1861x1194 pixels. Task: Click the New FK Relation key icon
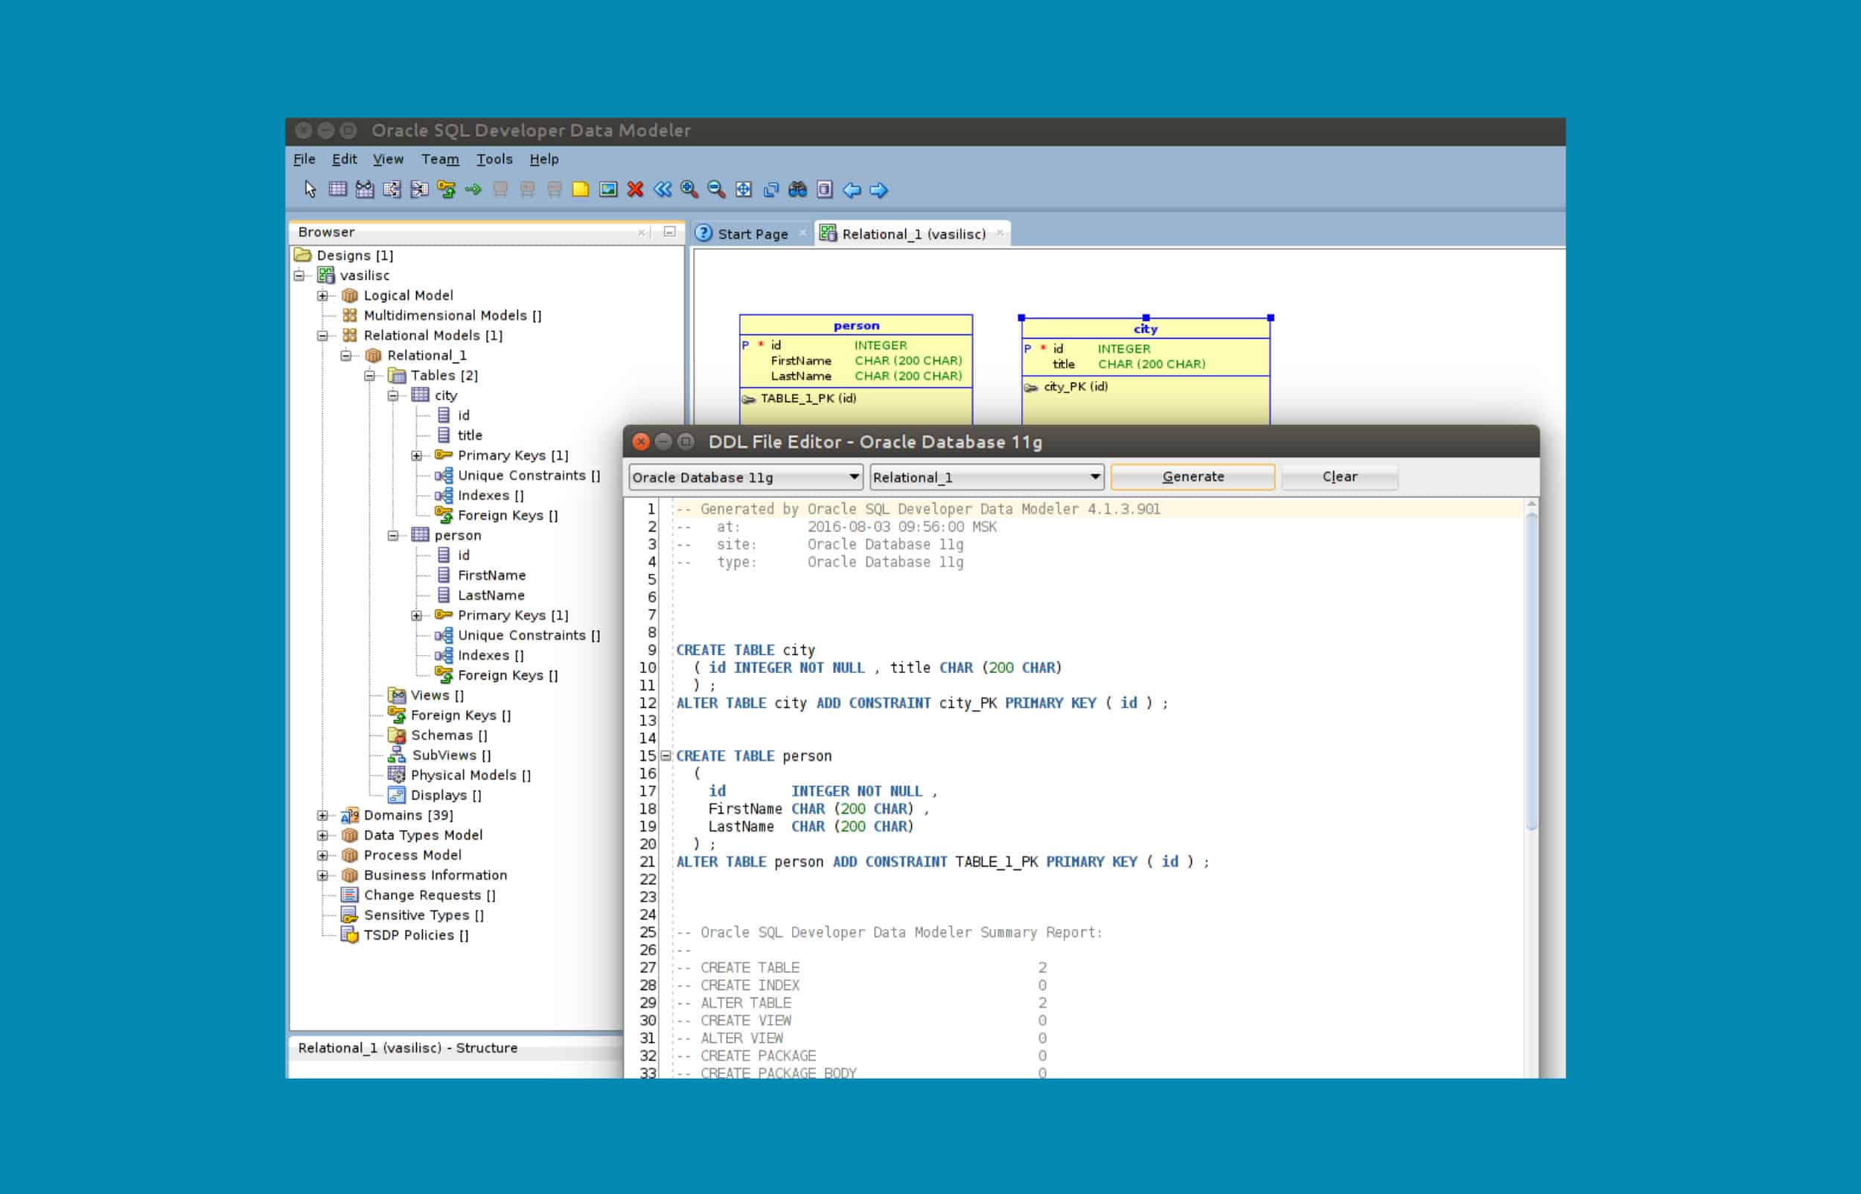coord(446,189)
